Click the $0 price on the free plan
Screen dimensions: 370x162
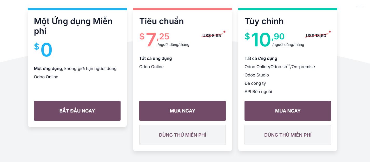coord(43,49)
